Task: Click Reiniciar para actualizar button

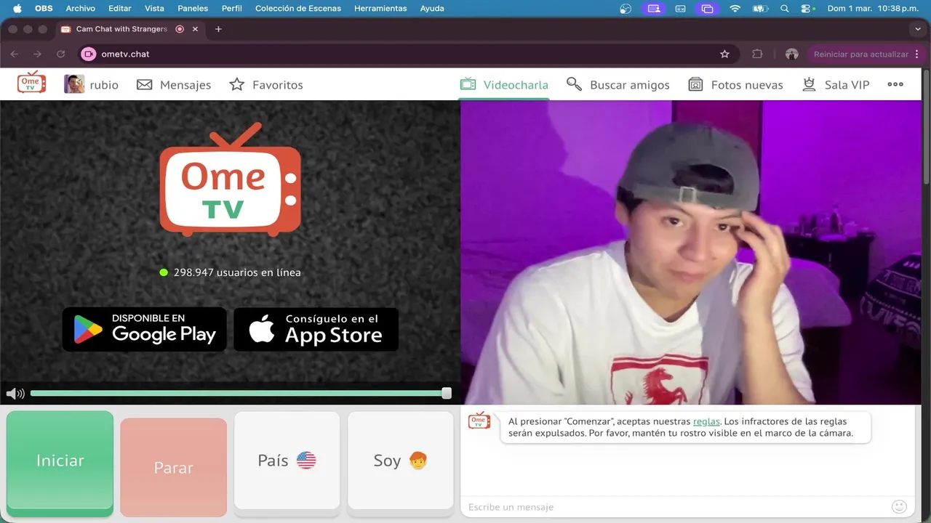Action: click(866, 54)
